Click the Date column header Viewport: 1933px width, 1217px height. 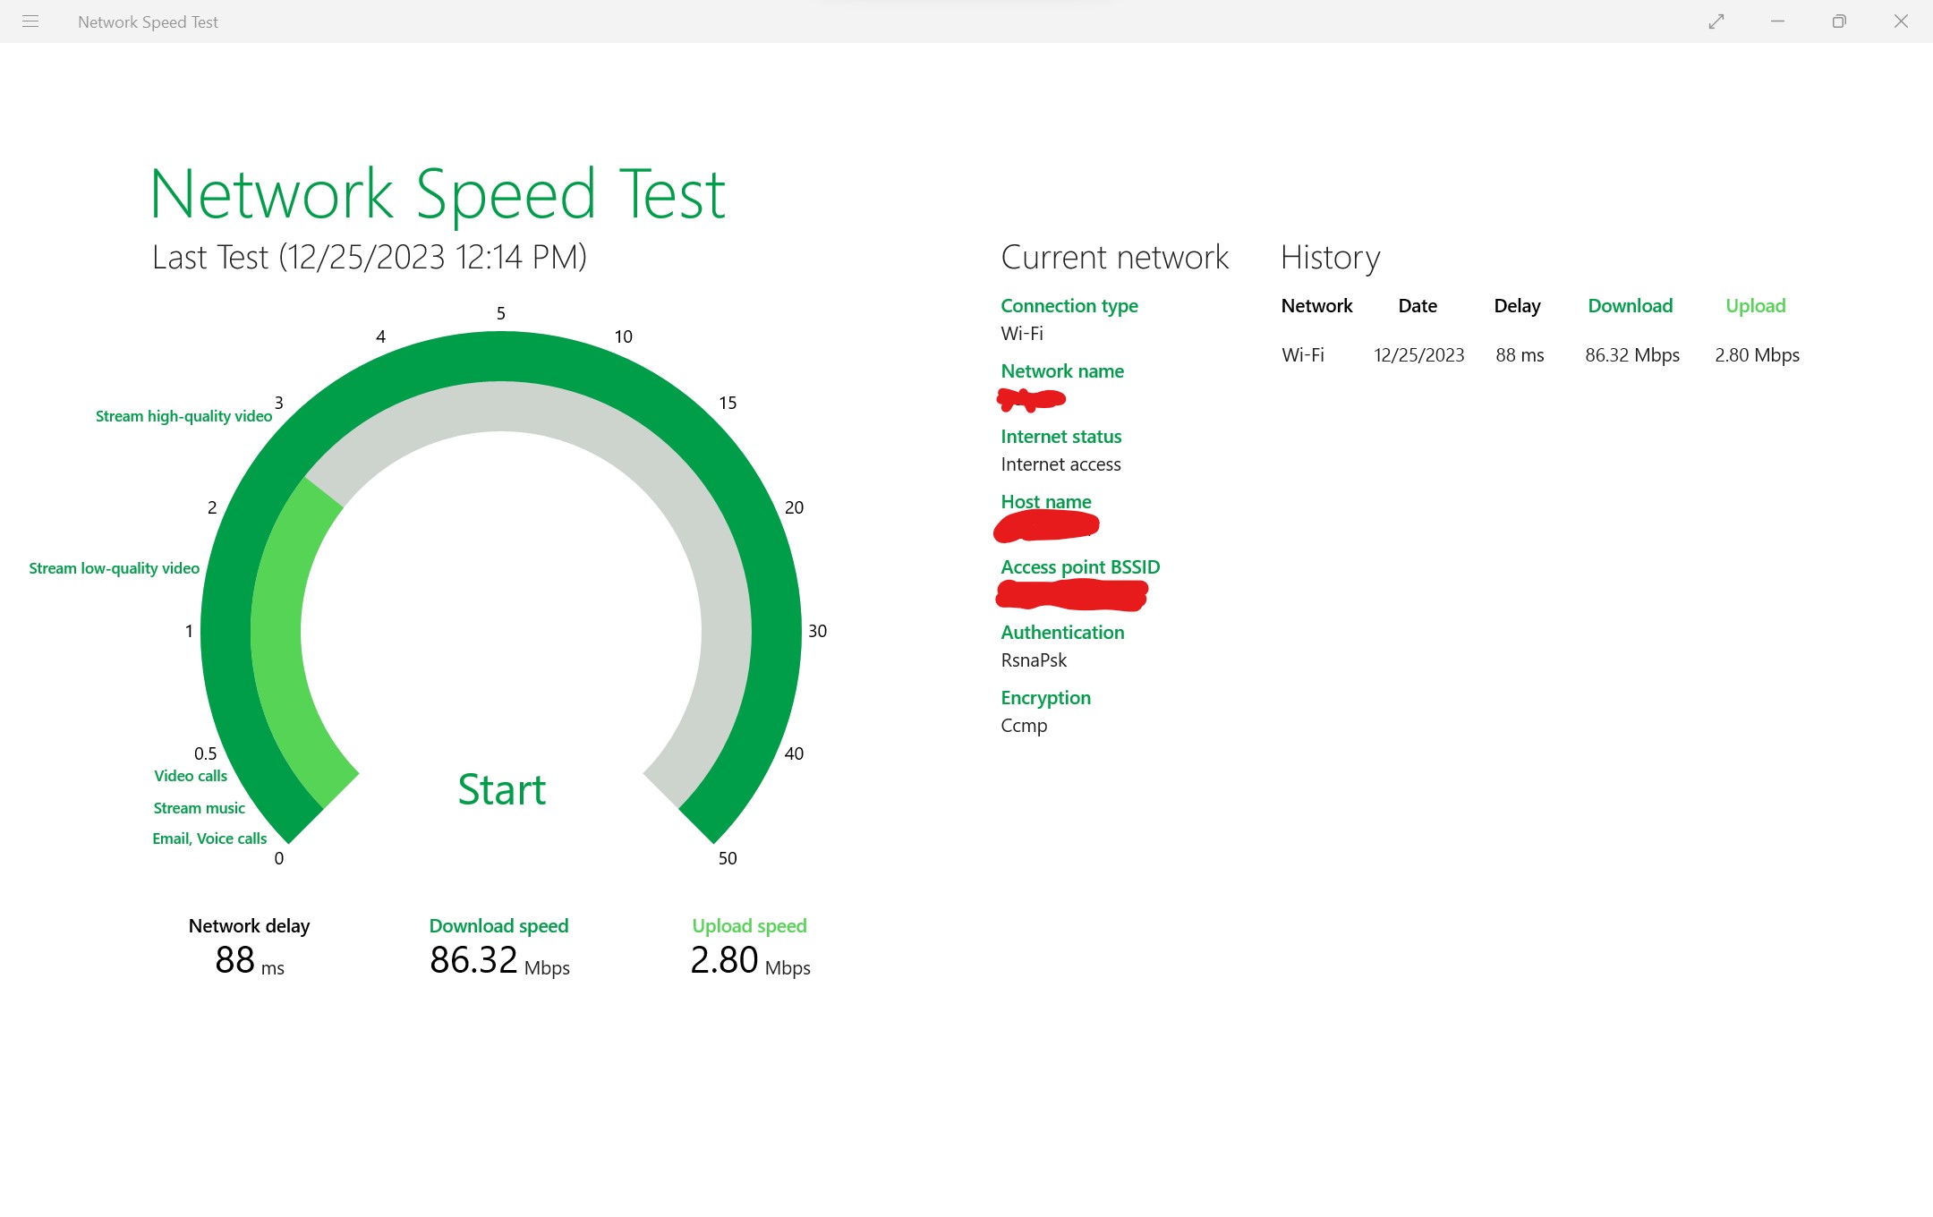click(1418, 305)
